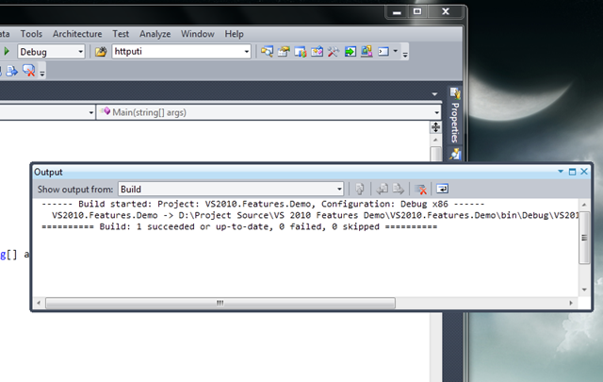Open the active files list dropdown arrow

tap(434, 94)
